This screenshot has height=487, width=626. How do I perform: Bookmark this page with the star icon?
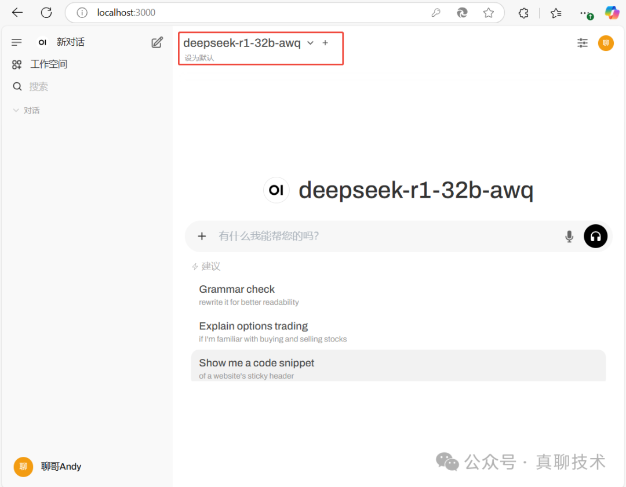[x=488, y=13]
